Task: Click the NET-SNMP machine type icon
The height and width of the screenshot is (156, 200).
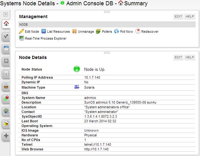Action: point(77,87)
